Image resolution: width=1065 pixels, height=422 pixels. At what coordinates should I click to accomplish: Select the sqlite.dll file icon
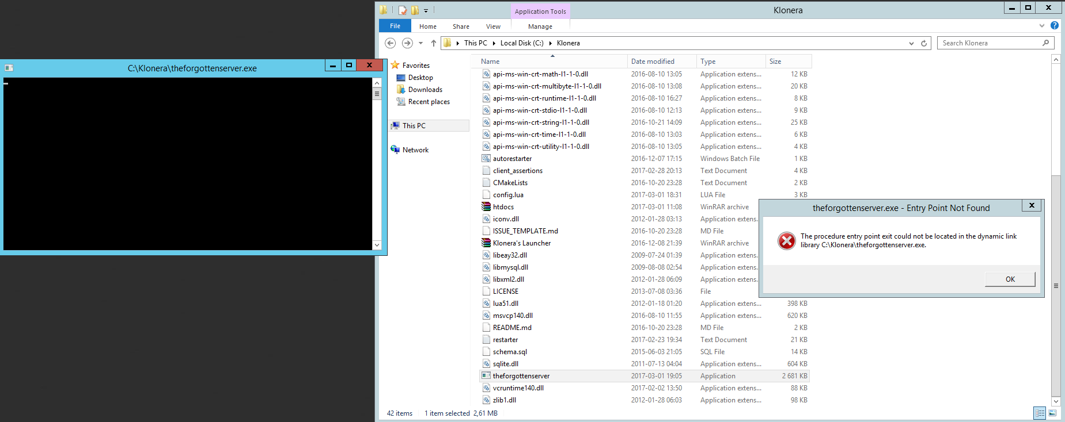486,364
